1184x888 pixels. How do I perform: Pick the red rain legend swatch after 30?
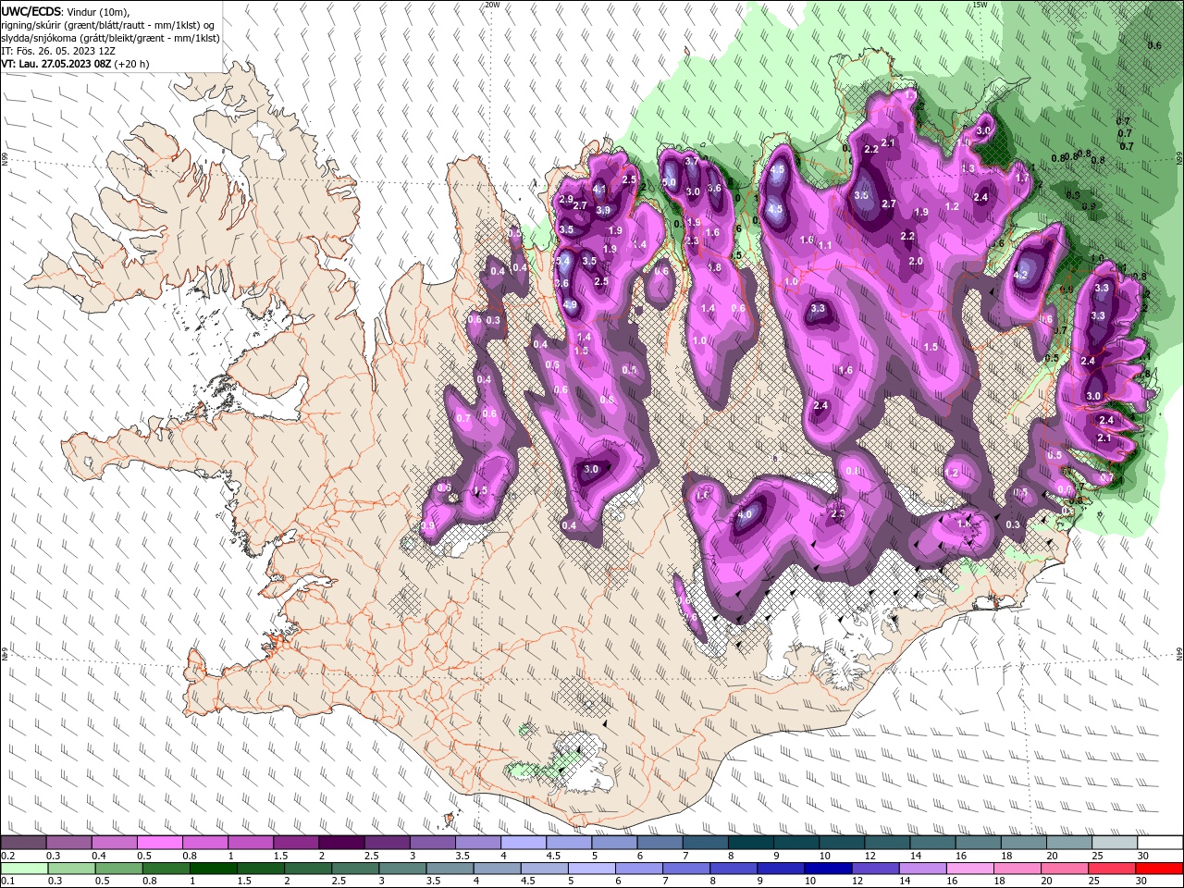pos(1160,869)
